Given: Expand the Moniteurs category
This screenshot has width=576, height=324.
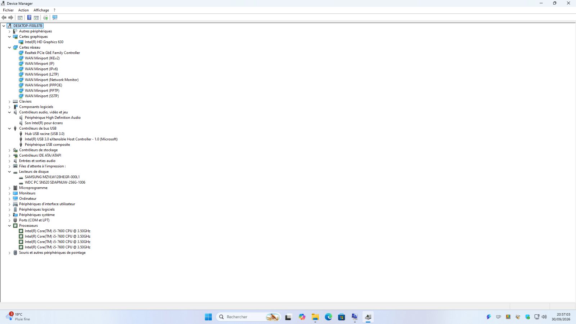Looking at the screenshot, I should tap(10, 193).
